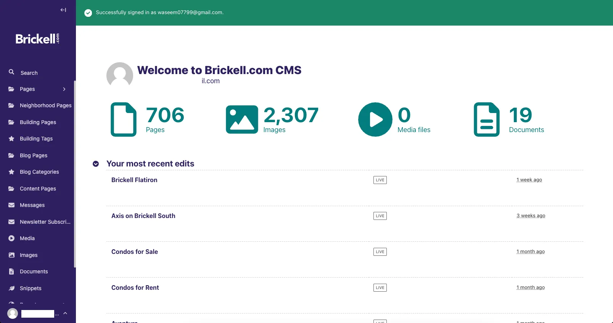Click the Search magnifier icon in sidebar
Image resolution: width=613 pixels, height=323 pixels.
[x=11, y=72]
